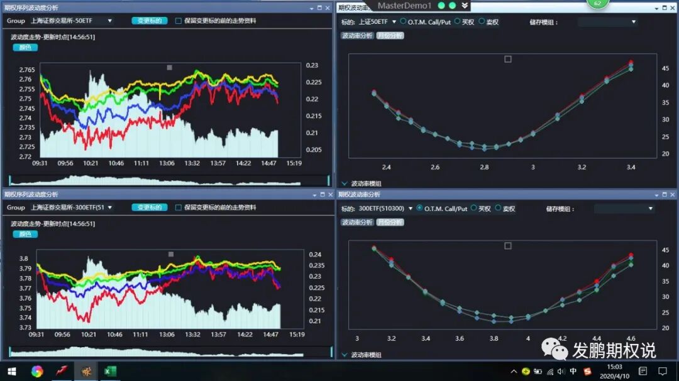Show hidden system tray icons
679x381 pixels.
click(514, 372)
